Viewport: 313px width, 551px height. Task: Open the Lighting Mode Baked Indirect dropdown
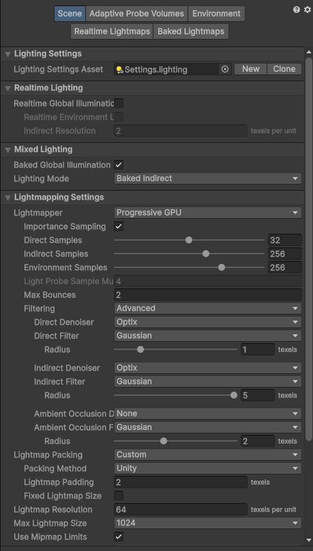[x=208, y=178]
